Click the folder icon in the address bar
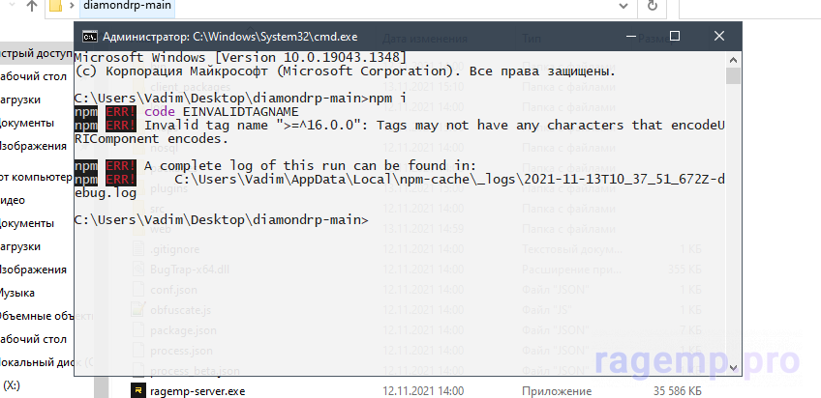Screen dimensions: 821x398 pyautogui.click(x=56, y=6)
